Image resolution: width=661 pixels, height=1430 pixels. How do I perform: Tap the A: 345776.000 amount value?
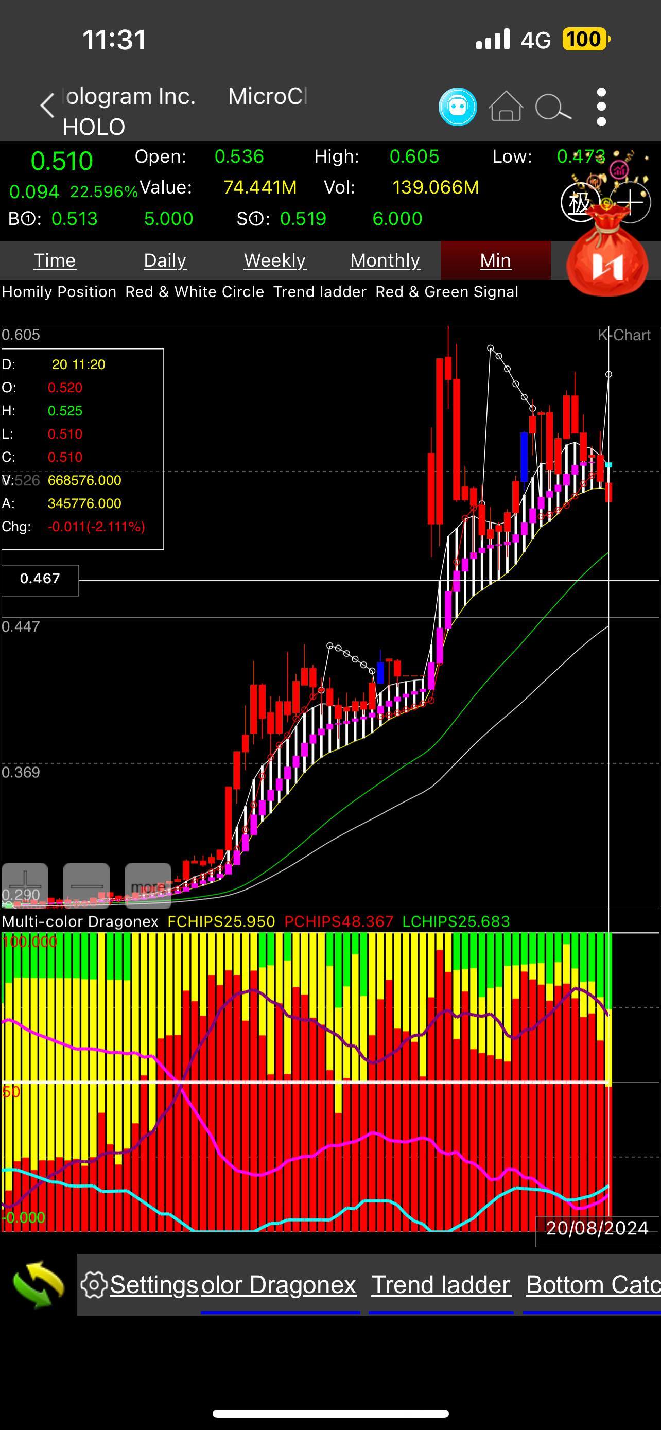(x=84, y=503)
